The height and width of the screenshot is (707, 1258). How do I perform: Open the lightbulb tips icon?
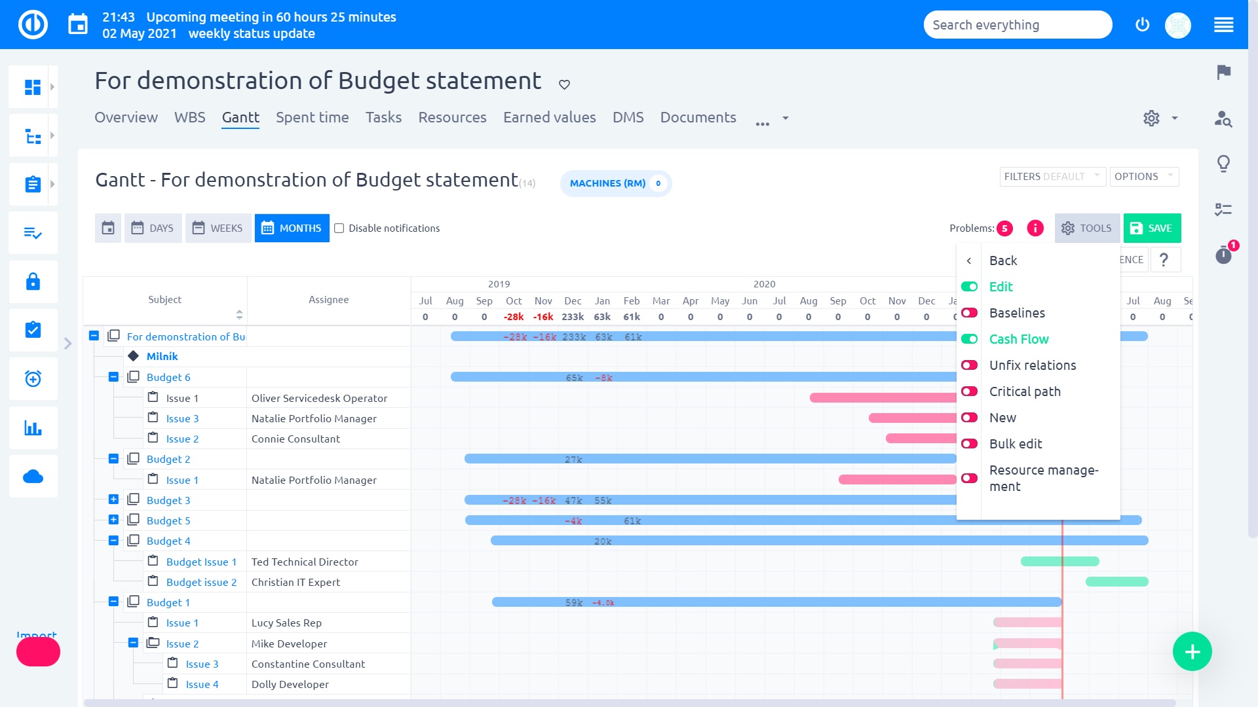[1223, 163]
